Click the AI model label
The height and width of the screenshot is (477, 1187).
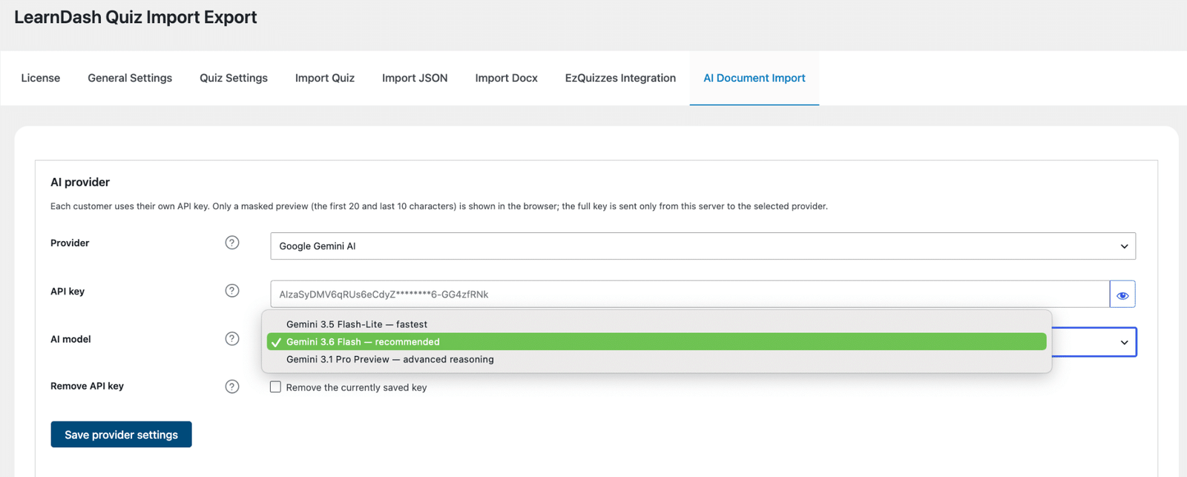click(70, 339)
